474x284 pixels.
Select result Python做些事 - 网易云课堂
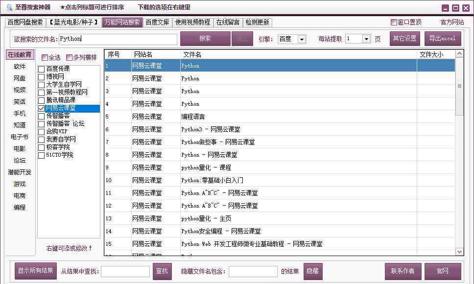280,142
